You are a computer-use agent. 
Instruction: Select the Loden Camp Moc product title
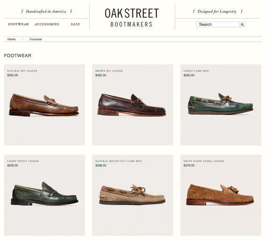point(196,71)
